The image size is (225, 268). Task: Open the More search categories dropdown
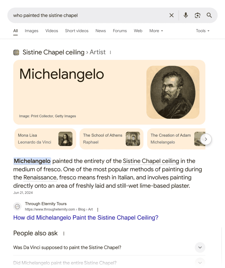tap(156, 31)
